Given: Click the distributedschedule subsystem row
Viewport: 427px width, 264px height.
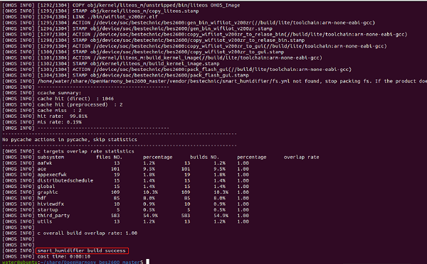Looking at the screenshot, I should tap(125, 180).
